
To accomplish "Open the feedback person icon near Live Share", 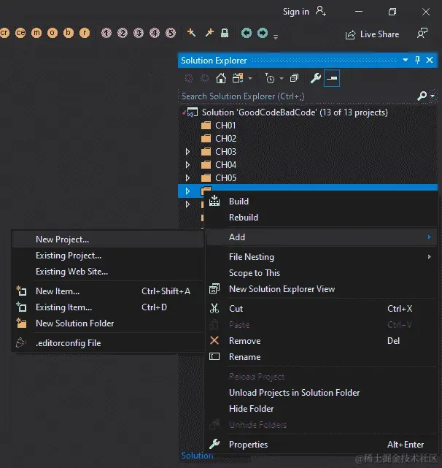I will point(422,33).
